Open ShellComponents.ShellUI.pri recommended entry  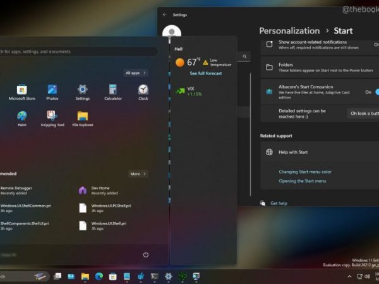point(24,225)
